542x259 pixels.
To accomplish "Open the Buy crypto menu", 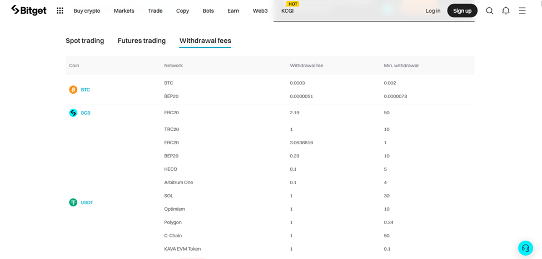I will [x=87, y=11].
